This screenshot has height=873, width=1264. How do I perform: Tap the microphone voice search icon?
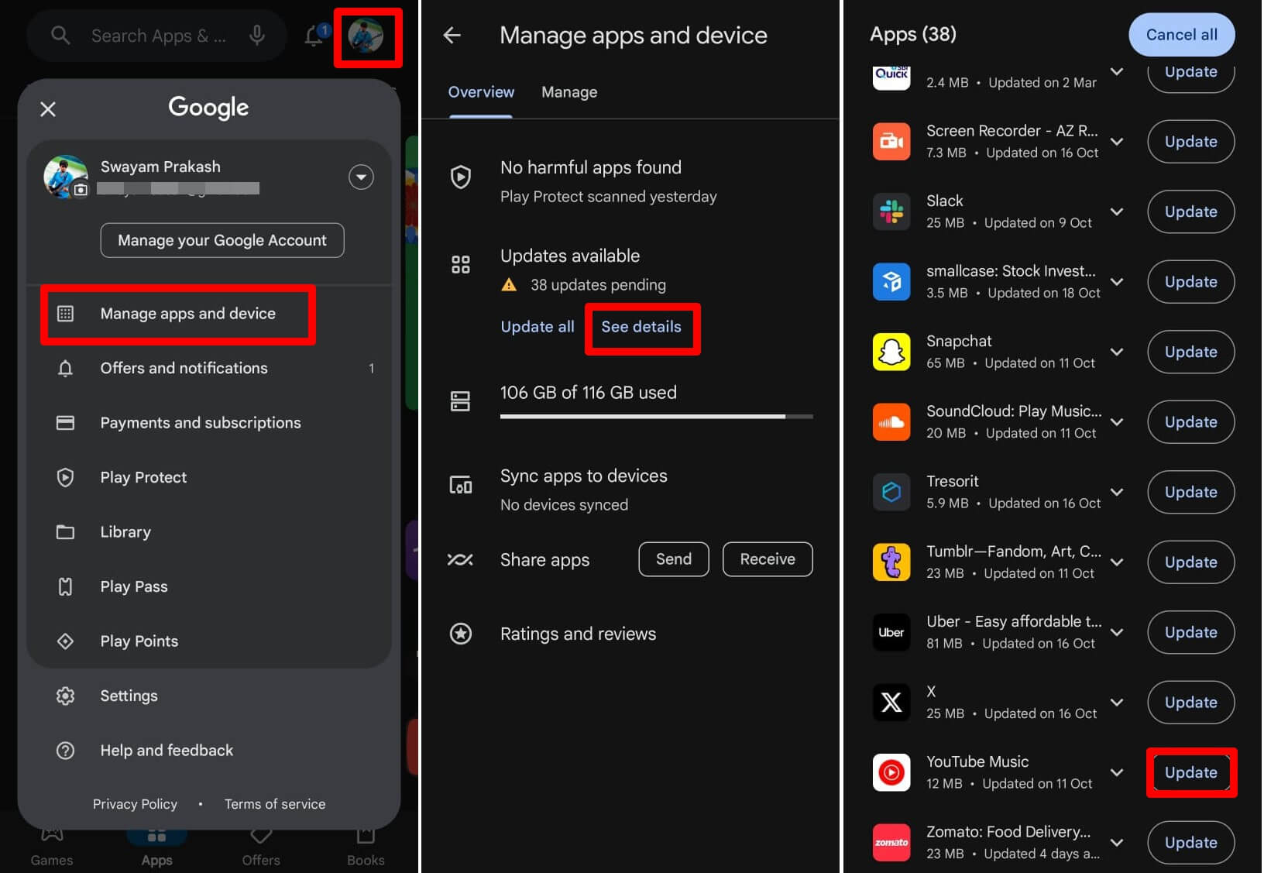click(257, 36)
